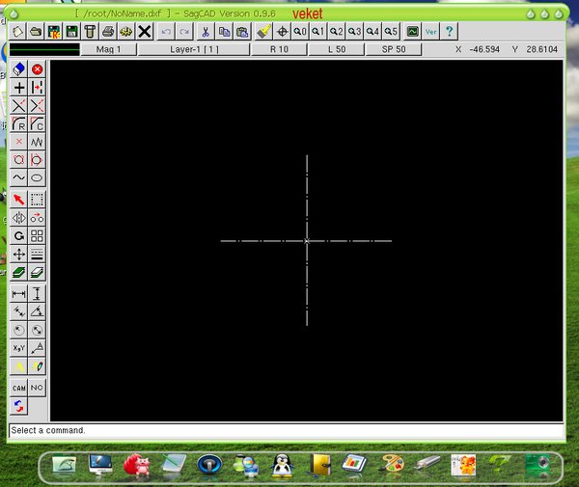Click the plain Save floppy disk icon
The image size is (579, 487).
[x=71, y=32]
